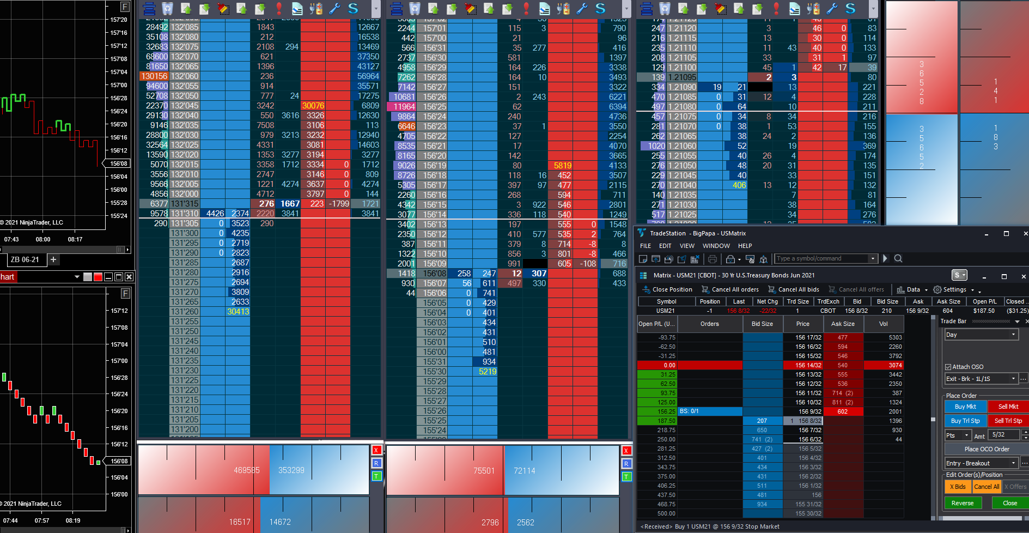Screen dimensions: 1029x533
Task: Click Close Position in the Matrix toolbar
Action: pos(667,290)
